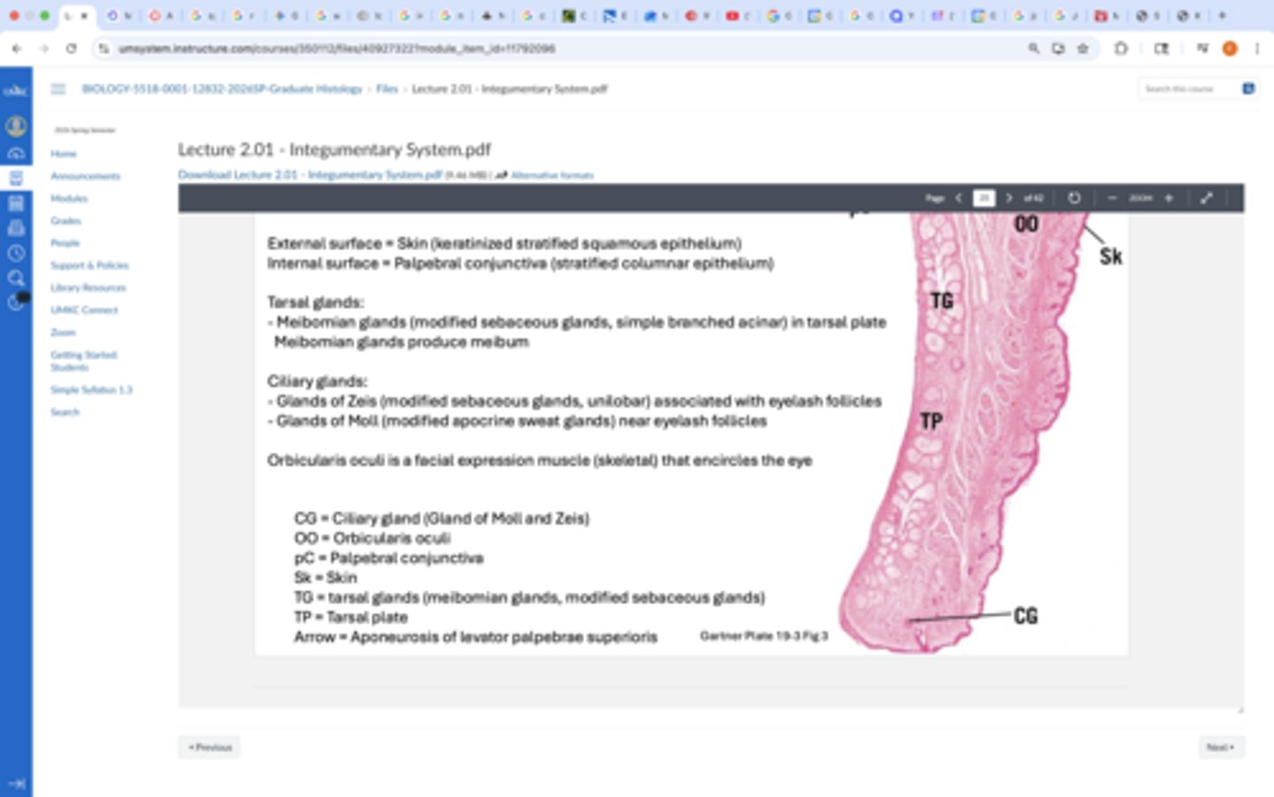
Task: Open the Account avatar in global navigation
Action: pyautogui.click(x=16, y=126)
